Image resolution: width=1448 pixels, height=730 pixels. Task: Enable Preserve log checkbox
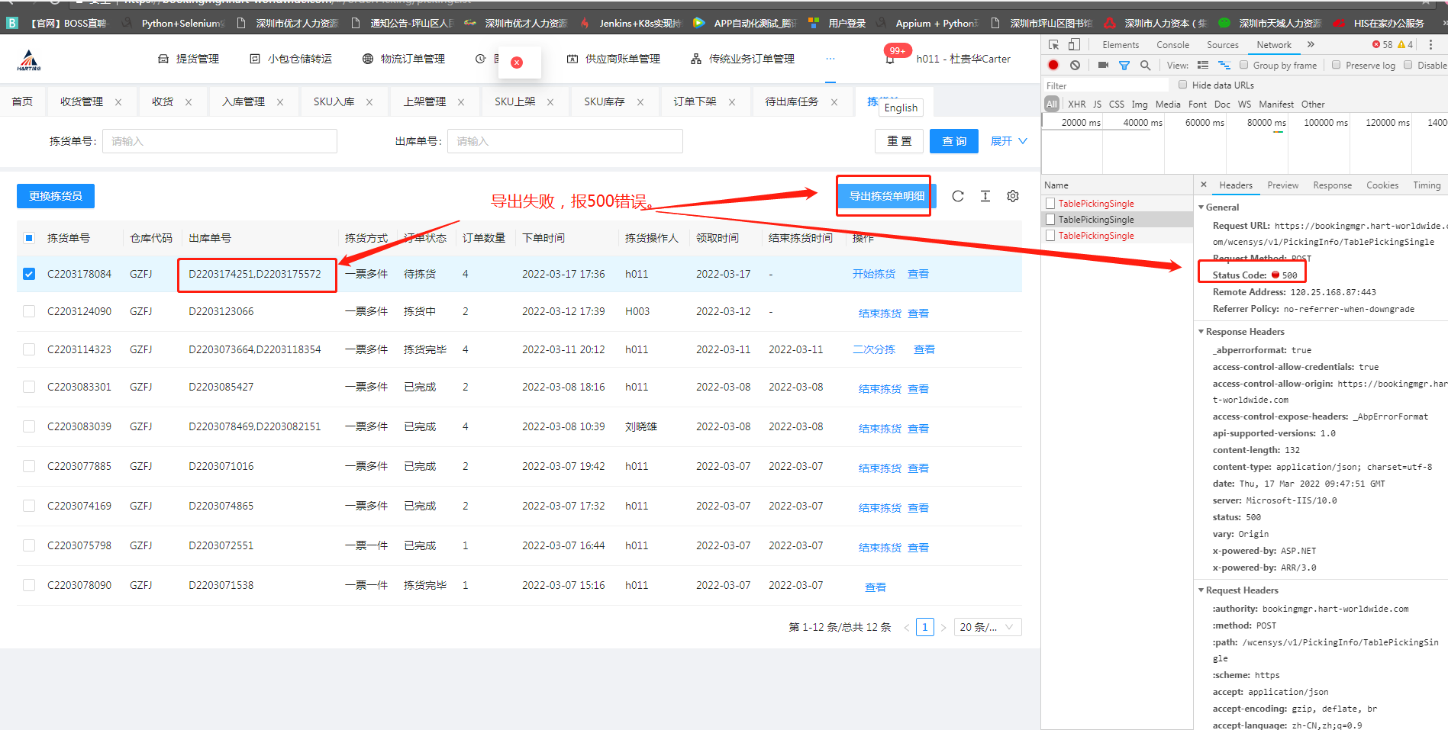(1337, 66)
